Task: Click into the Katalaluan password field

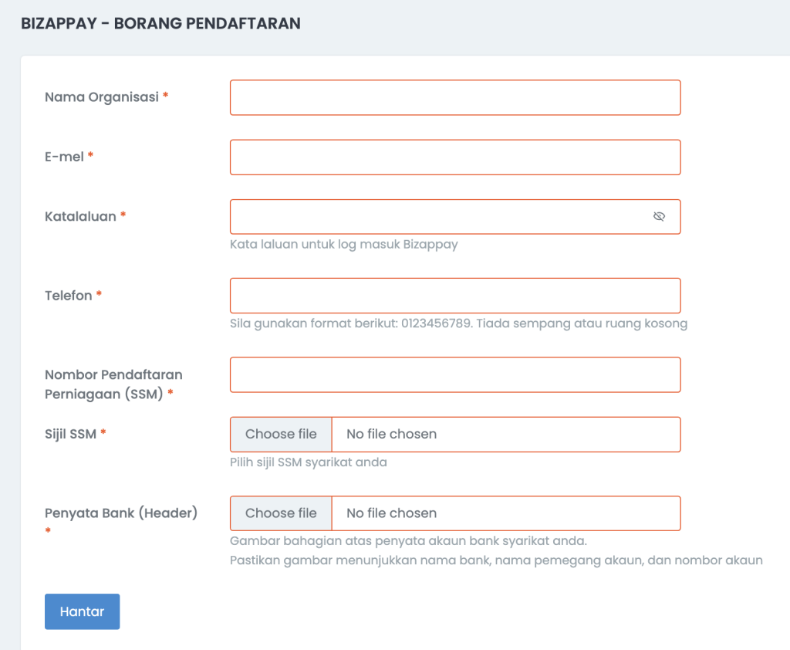Action: 455,217
